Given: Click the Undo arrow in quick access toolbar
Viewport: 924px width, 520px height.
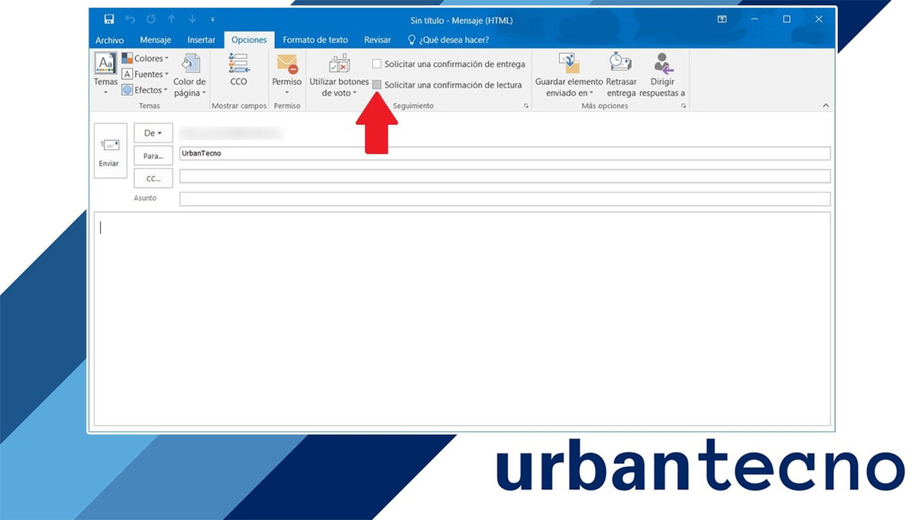Looking at the screenshot, I should click(130, 19).
